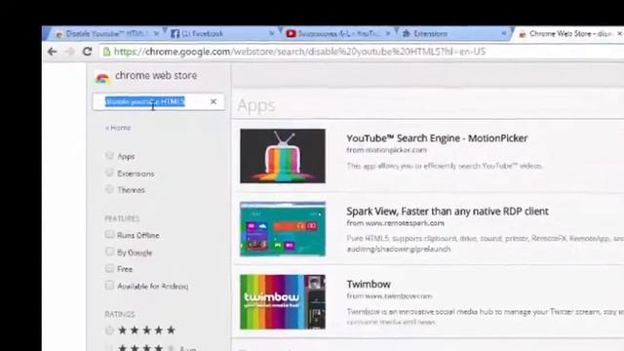Click the secure padlock icon in address bar
Screen dimensions: 624x351
click(106, 52)
